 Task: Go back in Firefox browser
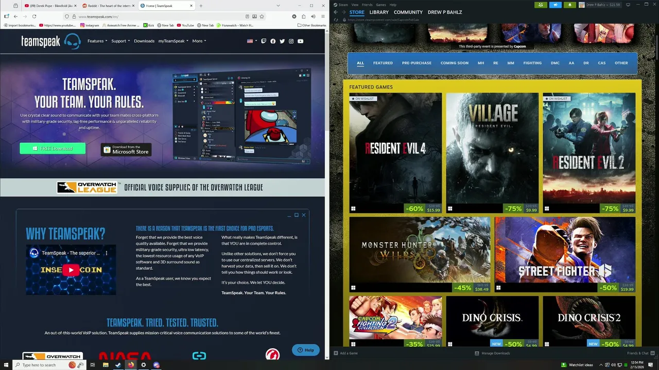point(15,16)
